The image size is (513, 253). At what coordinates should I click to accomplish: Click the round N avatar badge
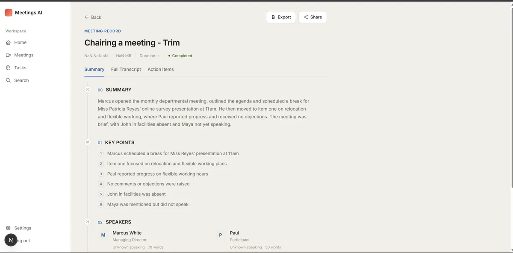tap(11, 240)
